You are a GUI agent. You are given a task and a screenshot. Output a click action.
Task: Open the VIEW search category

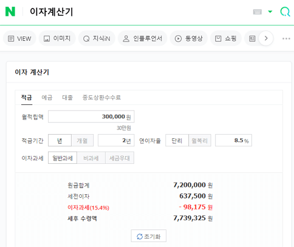click(19, 38)
